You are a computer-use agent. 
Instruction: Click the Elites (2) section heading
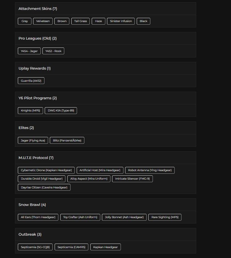click(x=26, y=128)
